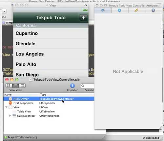The height and width of the screenshot is (141, 164).
Task: Click the Name column header
Action: click(21, 95)
